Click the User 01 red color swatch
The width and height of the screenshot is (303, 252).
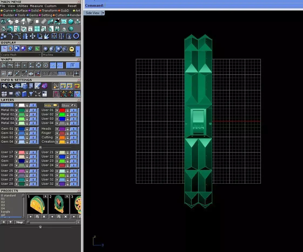click(62, 110)
